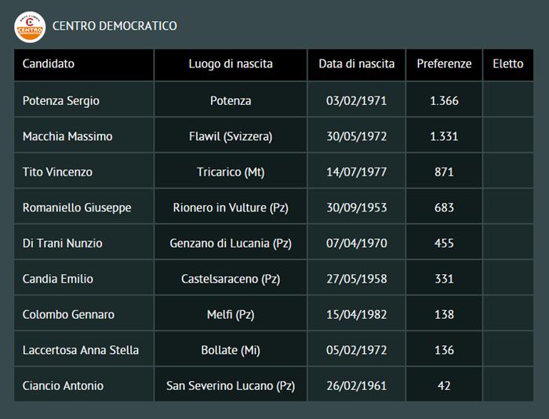Sort by the Preferenze column header
Viewport: 549px width, 419px height.
click(444, 64)
